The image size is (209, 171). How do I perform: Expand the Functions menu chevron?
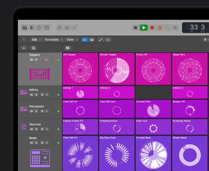(x=62, y=40)
